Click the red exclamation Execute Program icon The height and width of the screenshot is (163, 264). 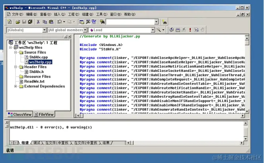pyautogui.click(x=190, y=30)
